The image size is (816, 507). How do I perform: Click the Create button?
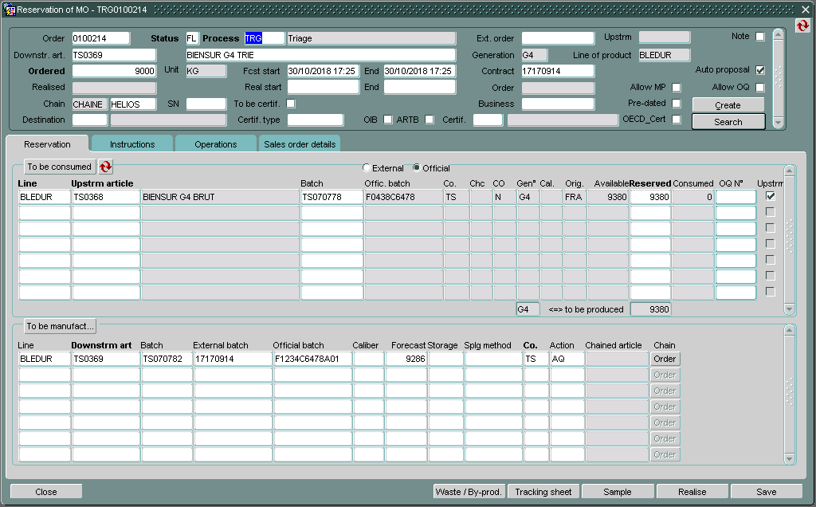coord(728,105)
